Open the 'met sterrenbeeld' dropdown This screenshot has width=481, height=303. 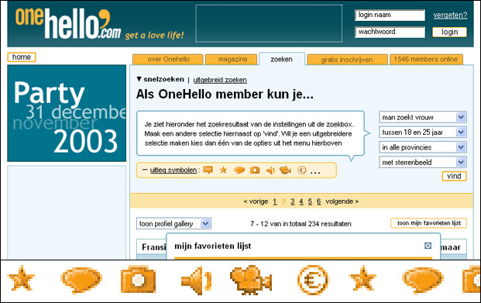tap(423, 162)
